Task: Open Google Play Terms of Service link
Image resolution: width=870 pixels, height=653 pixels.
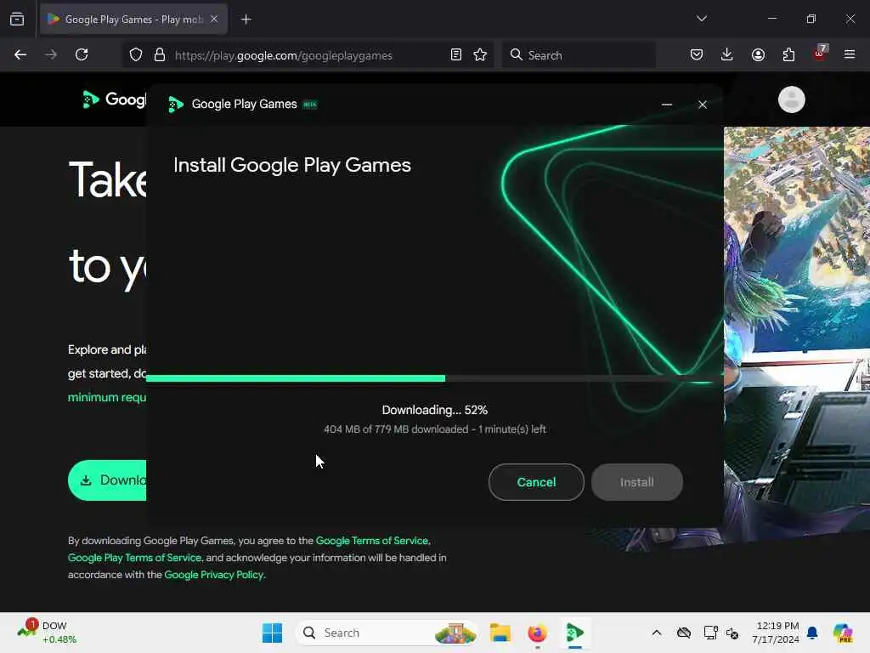Action: click(x=134, y=558)
